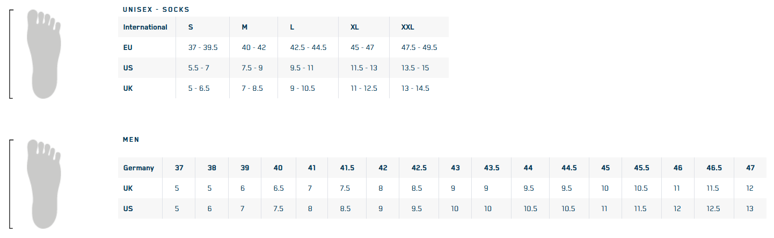Click EU sock size 37 - 39.5 cell
This screenshot has width=774, height=238.
coord(203,47)
